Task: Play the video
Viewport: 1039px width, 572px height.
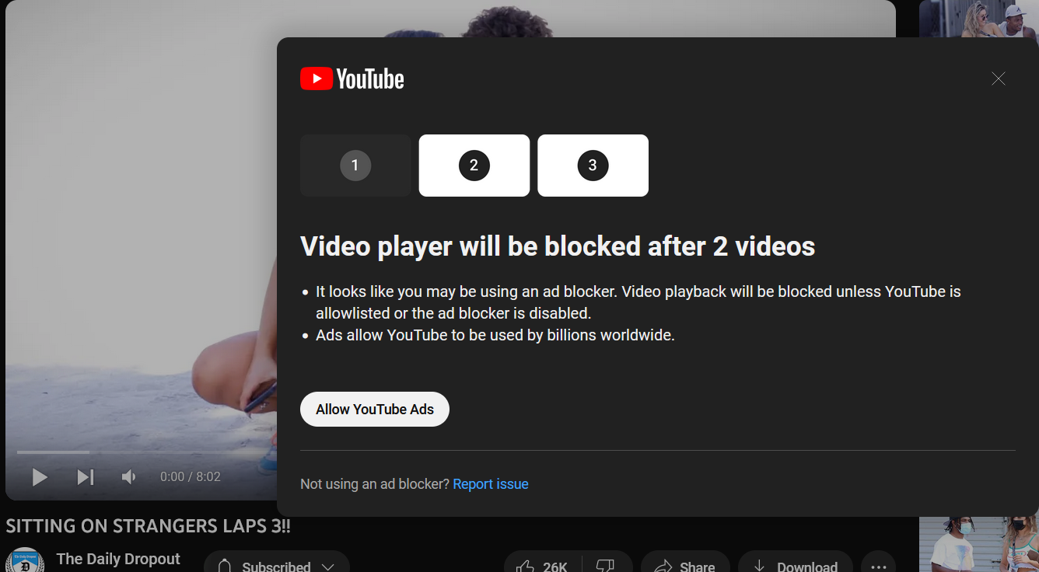Action: pyautogui.click(x=40, y=476)
